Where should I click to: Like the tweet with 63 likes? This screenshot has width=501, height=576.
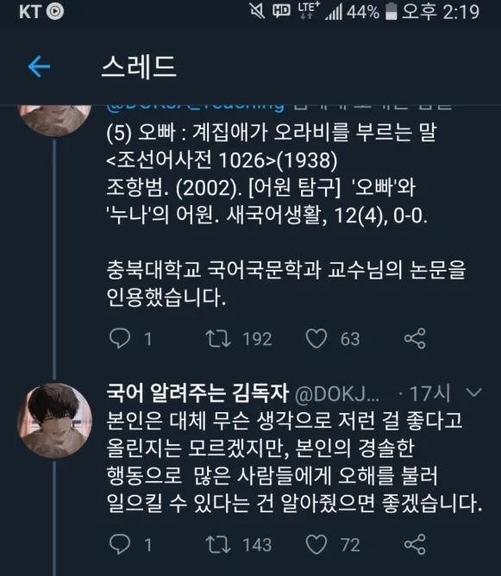(x=316, y=338)
